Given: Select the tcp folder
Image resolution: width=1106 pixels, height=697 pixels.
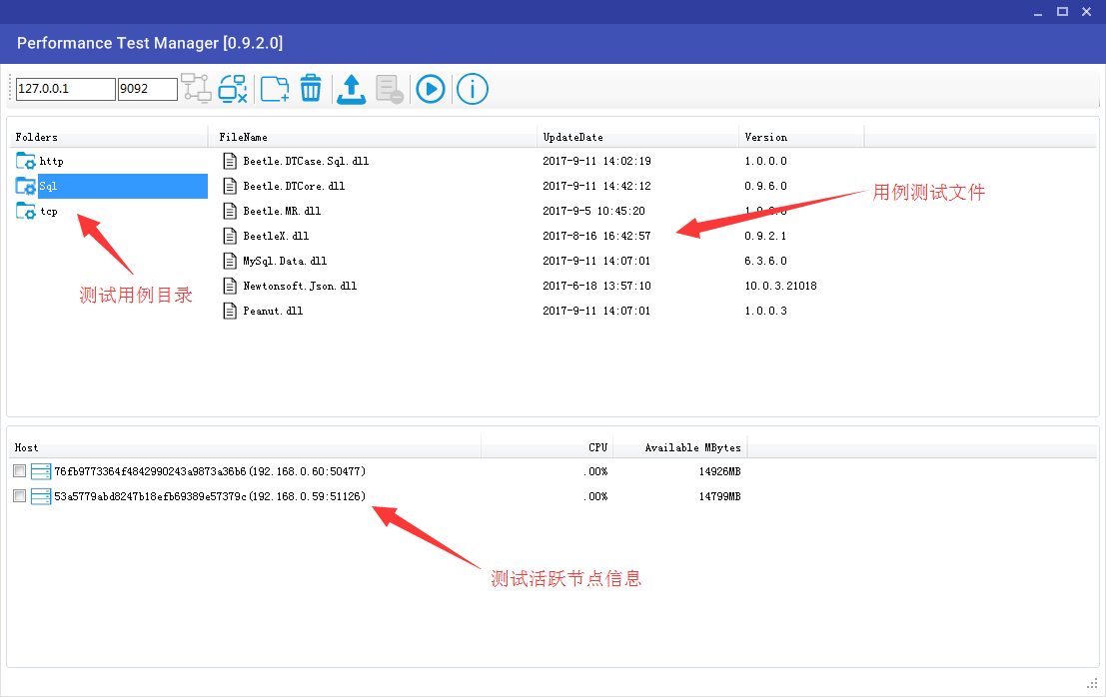Looking at the screenshot, I should 49,212.
